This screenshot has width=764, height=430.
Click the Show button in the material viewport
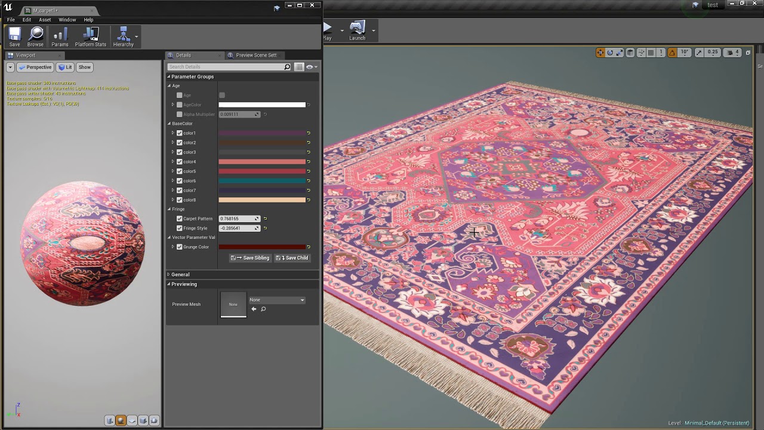[85, 67]
